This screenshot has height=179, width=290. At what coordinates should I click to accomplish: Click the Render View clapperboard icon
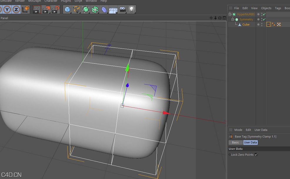[37, 9]
